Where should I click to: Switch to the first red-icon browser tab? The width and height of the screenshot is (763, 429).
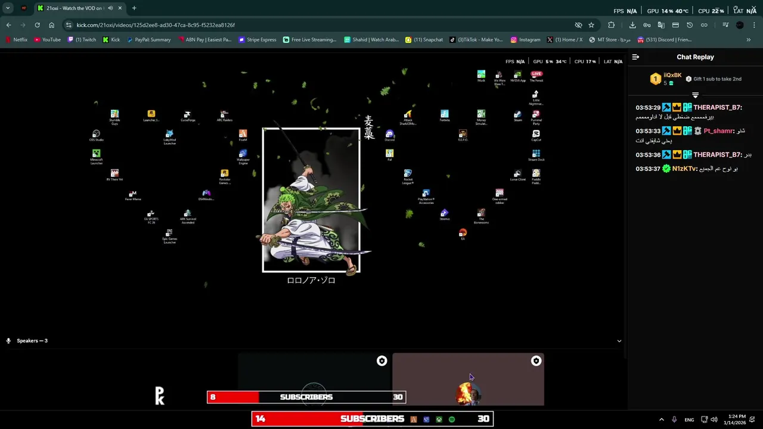pyautogui.click(x=24, y=8)
